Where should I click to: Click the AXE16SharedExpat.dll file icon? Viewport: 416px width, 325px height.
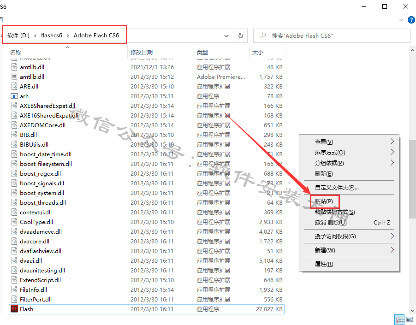[x=14, y=116]
